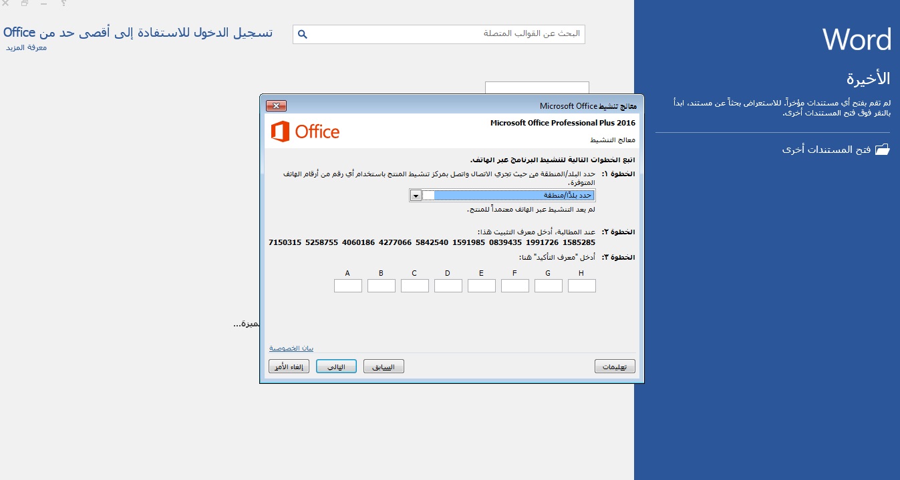Click confirmation ID field E

coord(482,286)
